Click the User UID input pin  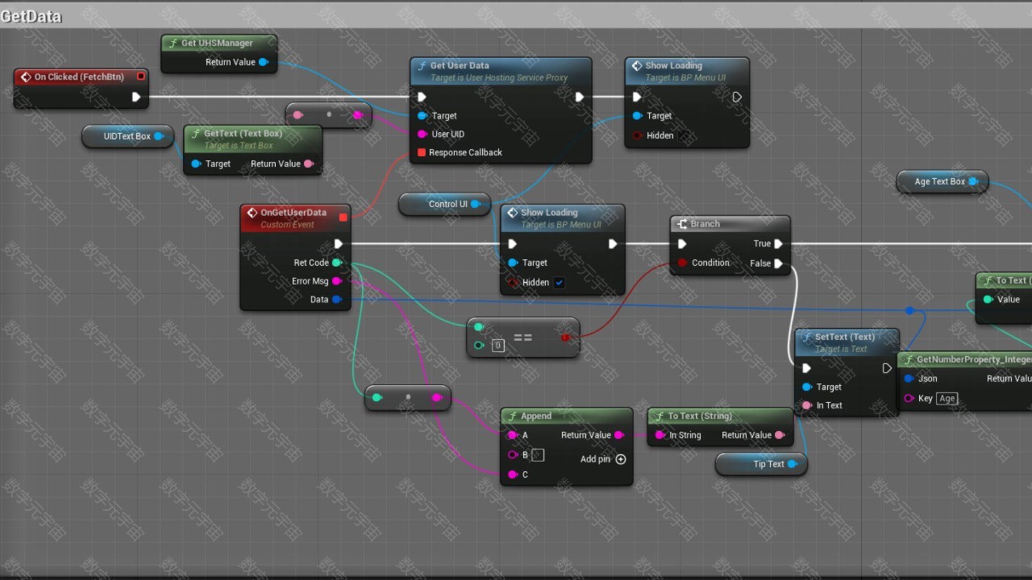[422, 135]
